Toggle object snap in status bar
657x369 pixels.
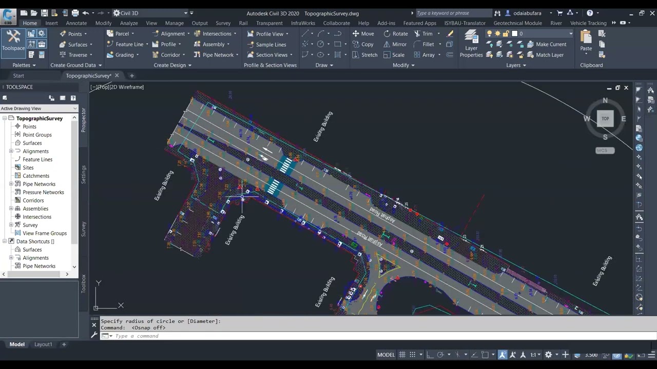click(485, 355)
